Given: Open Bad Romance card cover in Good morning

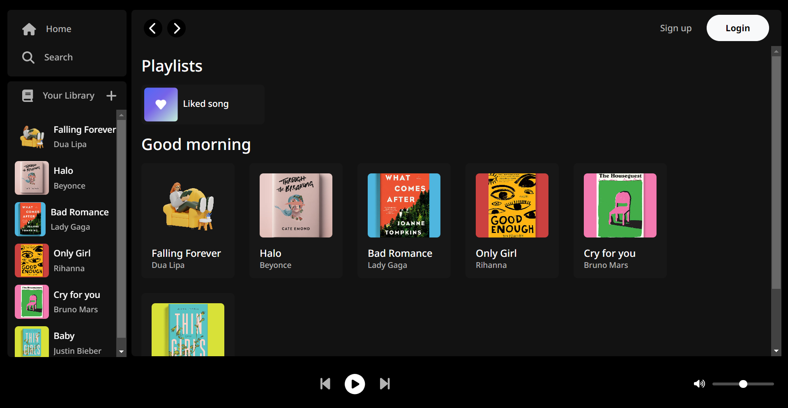Looking at the screenshot, I should 404,205.
